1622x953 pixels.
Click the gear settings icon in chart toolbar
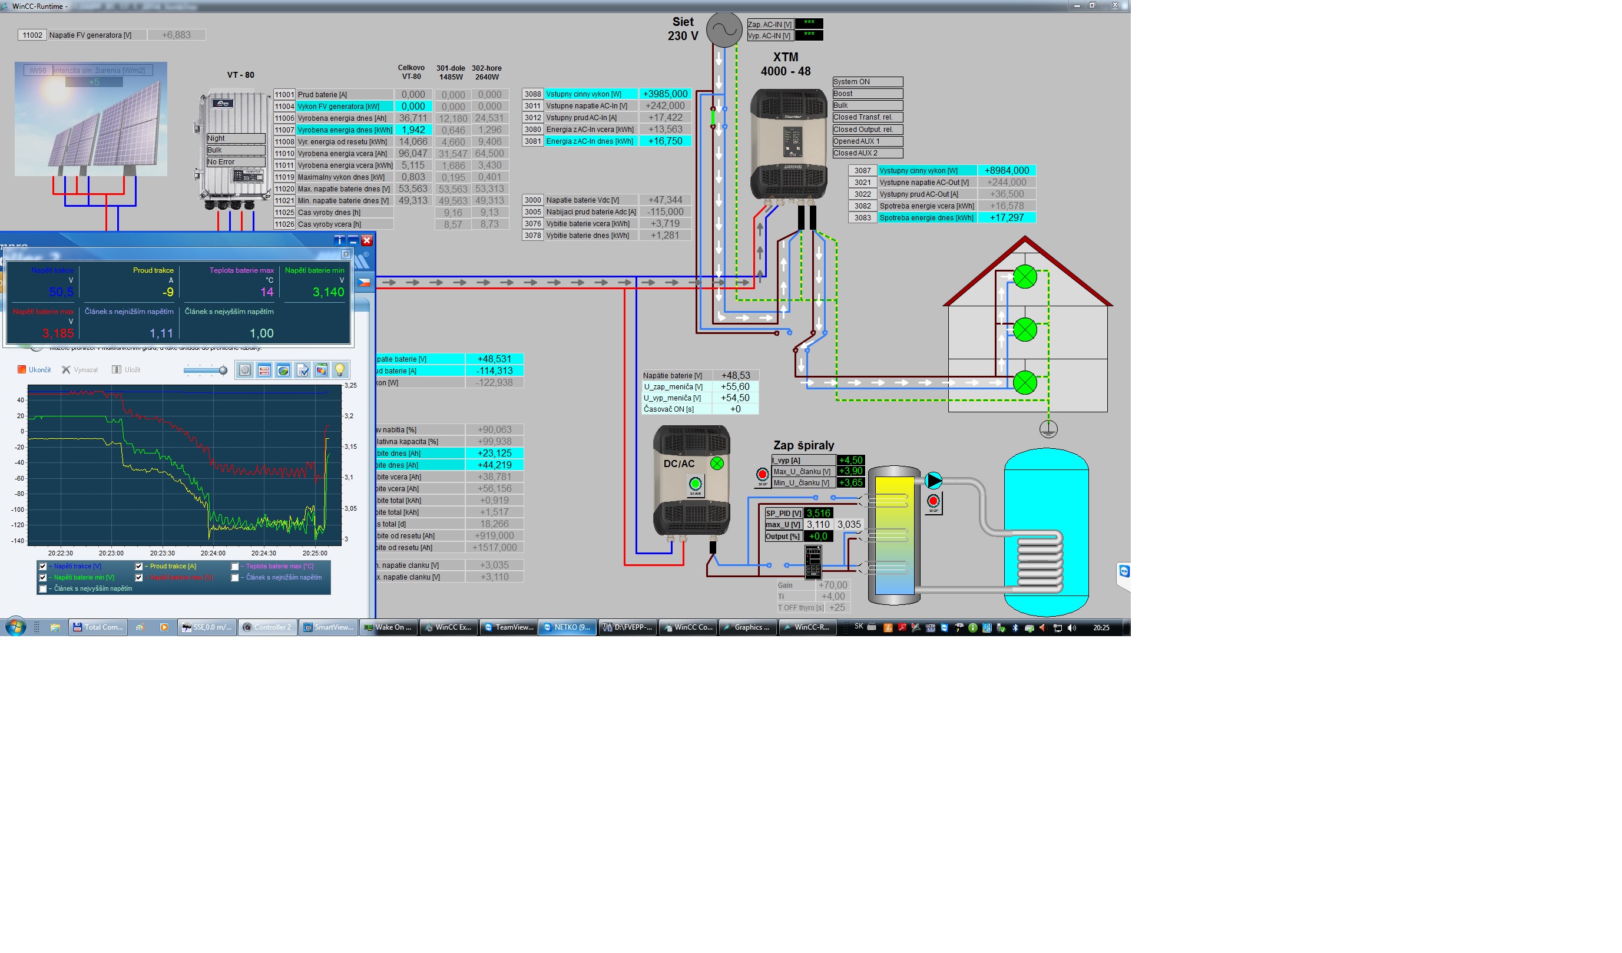coord(244,370)
